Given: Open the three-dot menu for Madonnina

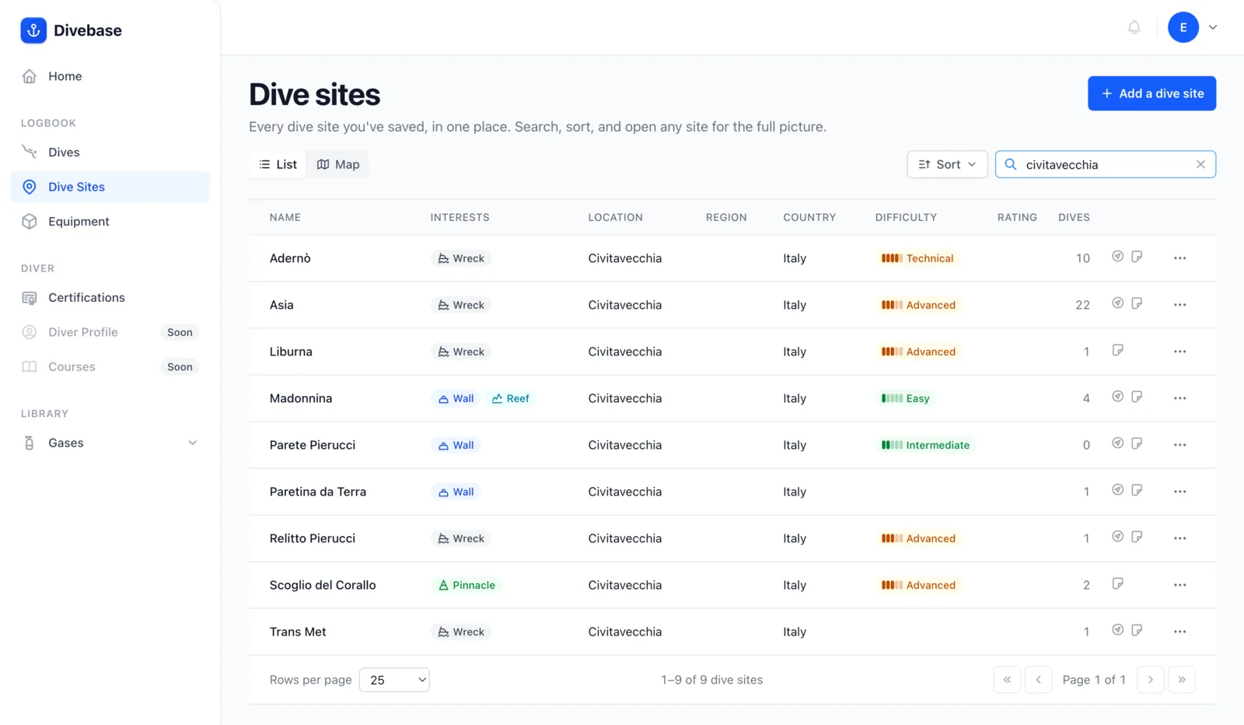Looking at the screenshot, I should (1179, 398).
